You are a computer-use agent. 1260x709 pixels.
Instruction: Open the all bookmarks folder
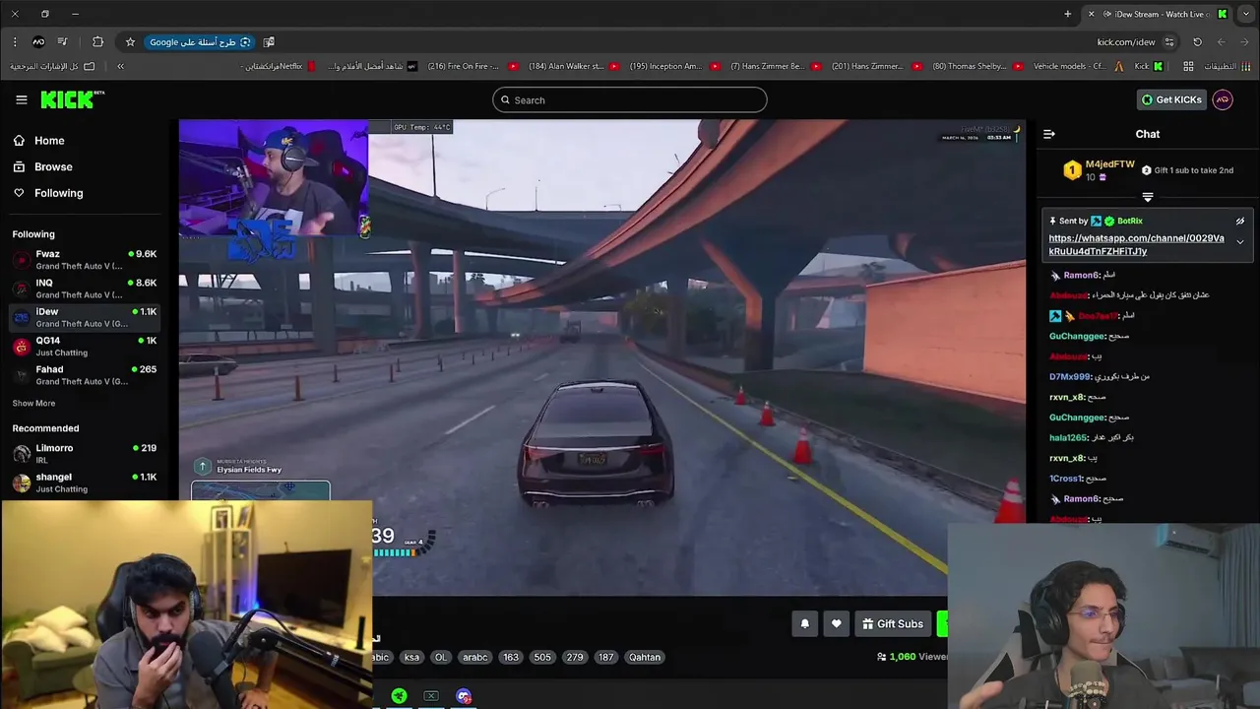[52, 66]
